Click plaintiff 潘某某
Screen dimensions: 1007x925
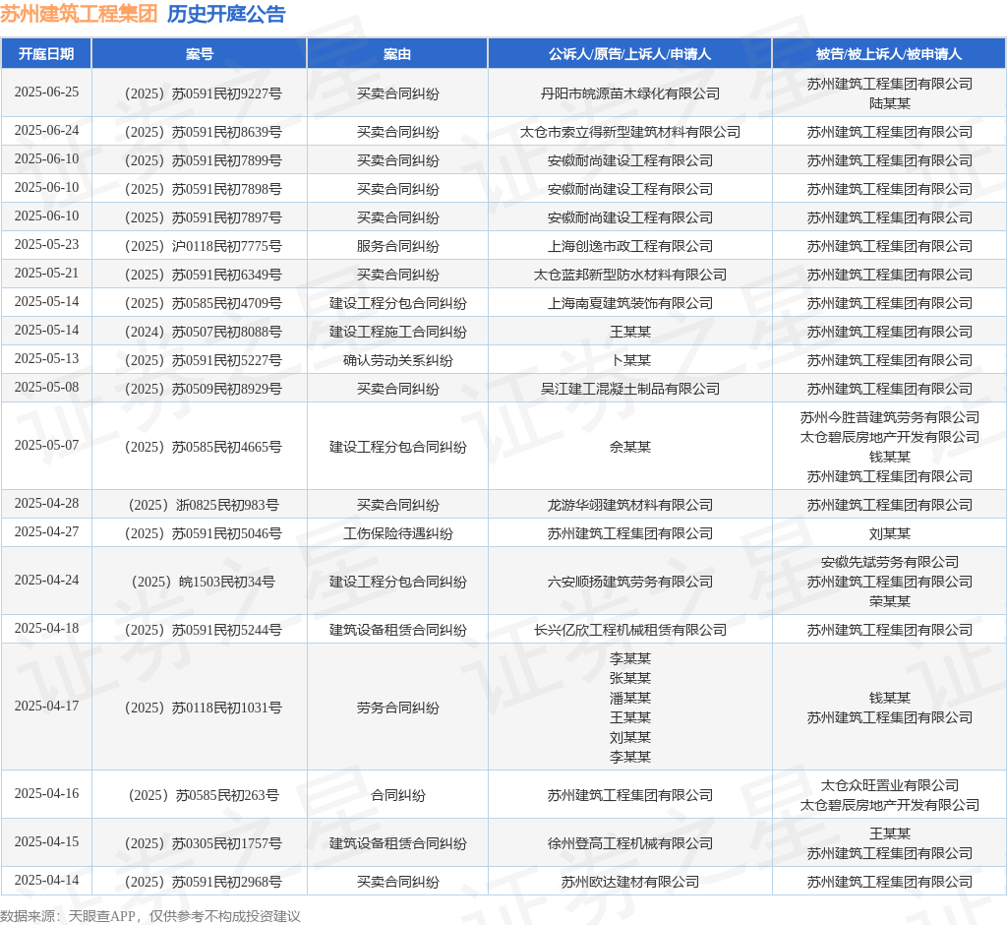click(630, 698)
